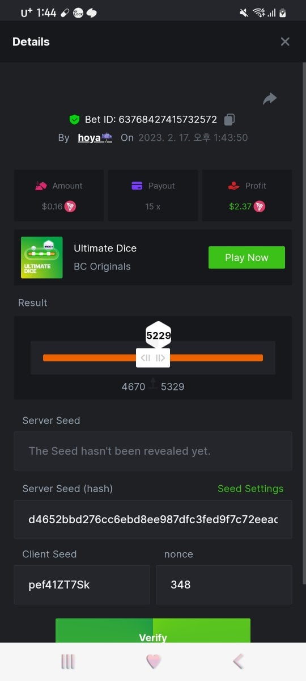The width and height of the screenshot is (306, 681).
Task: Select the nonce field
Action: 224,585
